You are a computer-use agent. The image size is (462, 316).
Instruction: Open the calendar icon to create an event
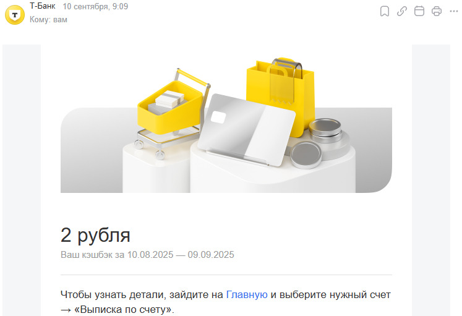point(419,11)
